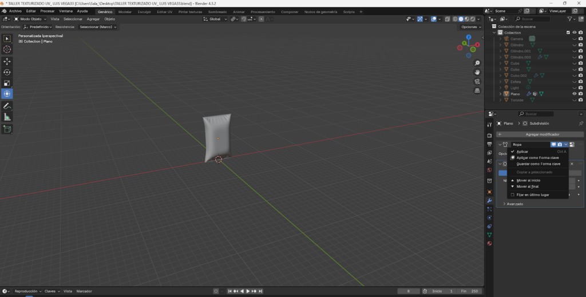Open the Output properties tab
The width and height of the screenshot is (586, 297).
(x=490, y=144)
